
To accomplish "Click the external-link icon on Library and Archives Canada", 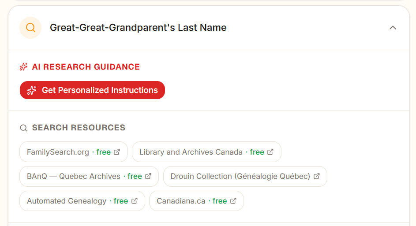I will [270, 152].
